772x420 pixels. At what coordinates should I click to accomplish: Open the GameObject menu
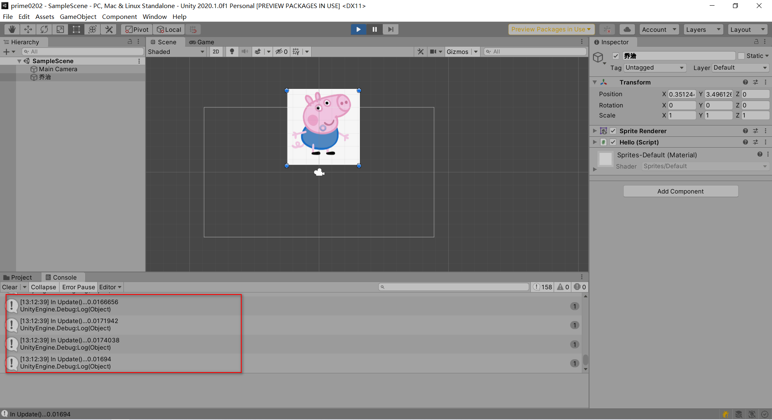pos(78,16)
